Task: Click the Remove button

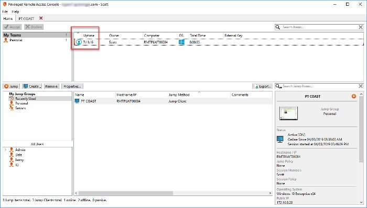Action: coord(51,86)
